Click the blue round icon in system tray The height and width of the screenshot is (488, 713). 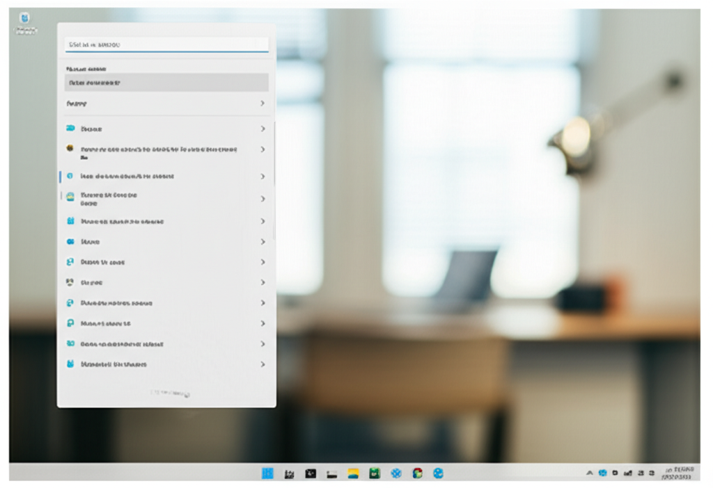point(603,473)
